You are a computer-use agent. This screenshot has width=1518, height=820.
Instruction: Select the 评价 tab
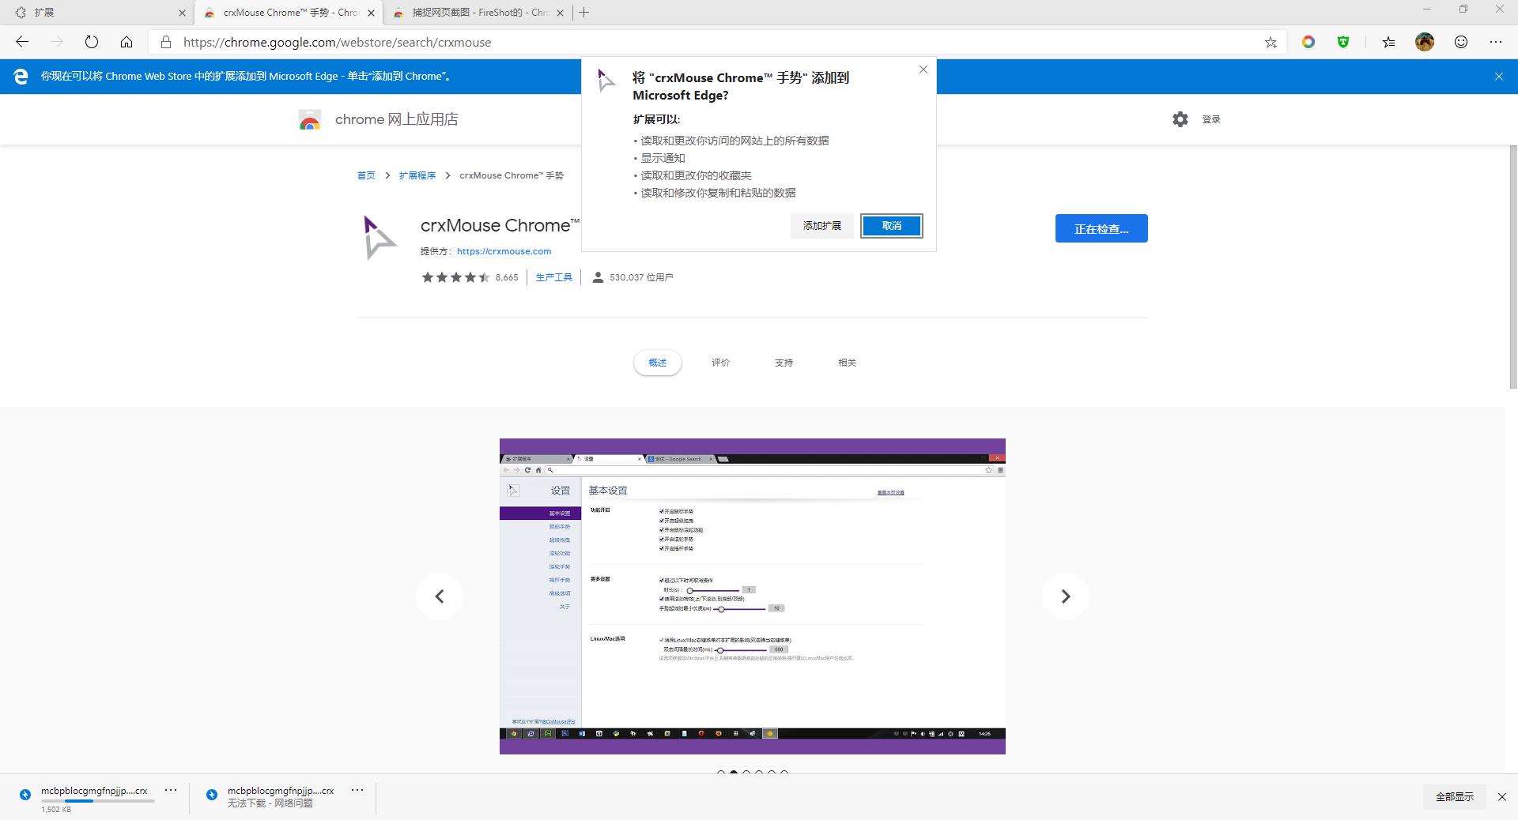pos(721,363)
